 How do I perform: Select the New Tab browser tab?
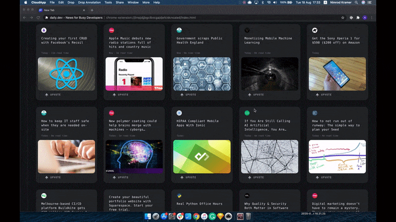point(62,10)
